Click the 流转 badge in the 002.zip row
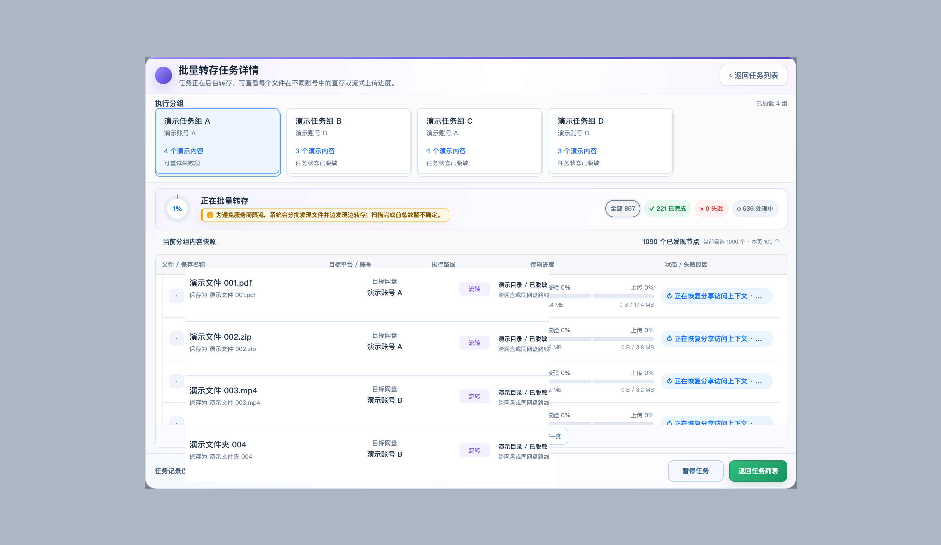The height and width of the screenshot is (545, 941). [474, 343]
